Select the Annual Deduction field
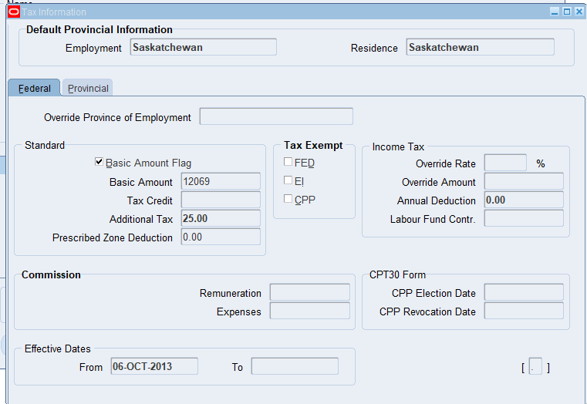Viewport: 587px width, 404px height. point(524,200)
